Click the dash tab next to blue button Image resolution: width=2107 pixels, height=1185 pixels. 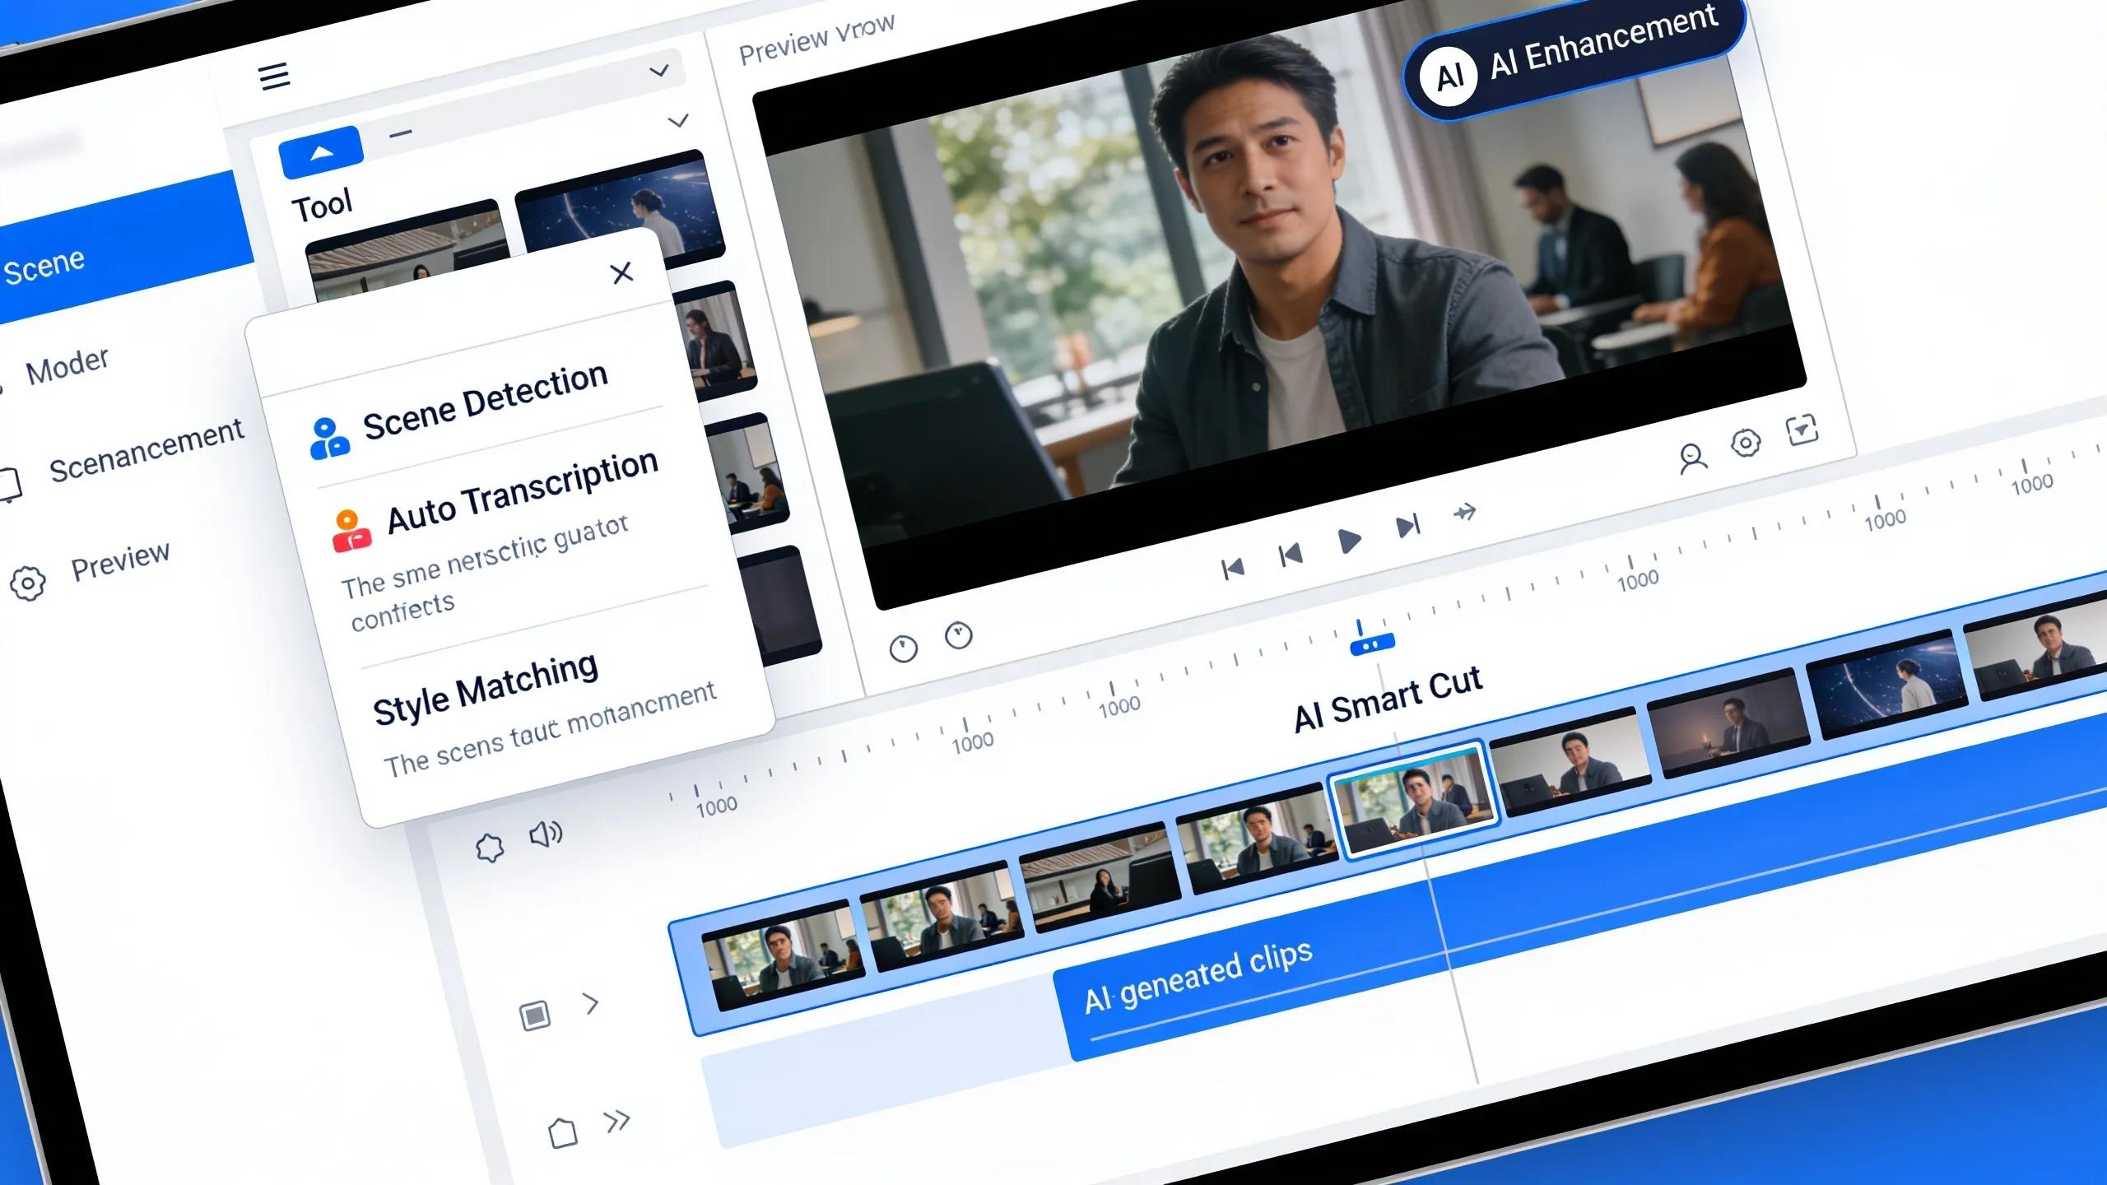coord(401,133)
